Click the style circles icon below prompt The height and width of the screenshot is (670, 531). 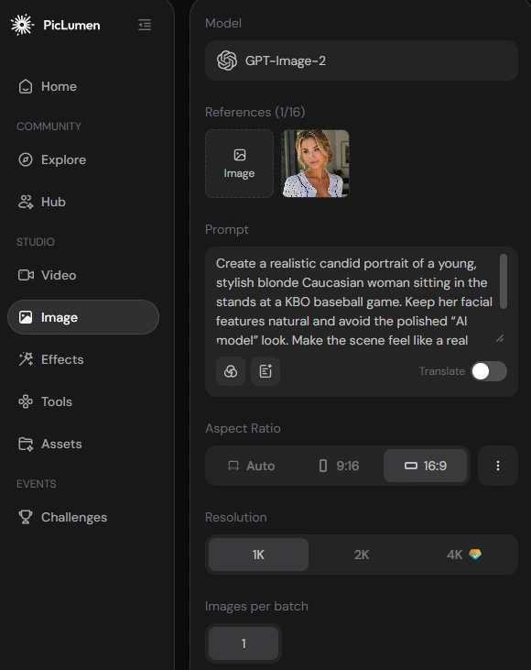(x=231, y=371)
